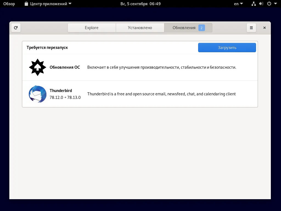Open the system status chevron dropdown
Image resolution: width=281 pixels, height=211 pixels.
tap(275, 4)
